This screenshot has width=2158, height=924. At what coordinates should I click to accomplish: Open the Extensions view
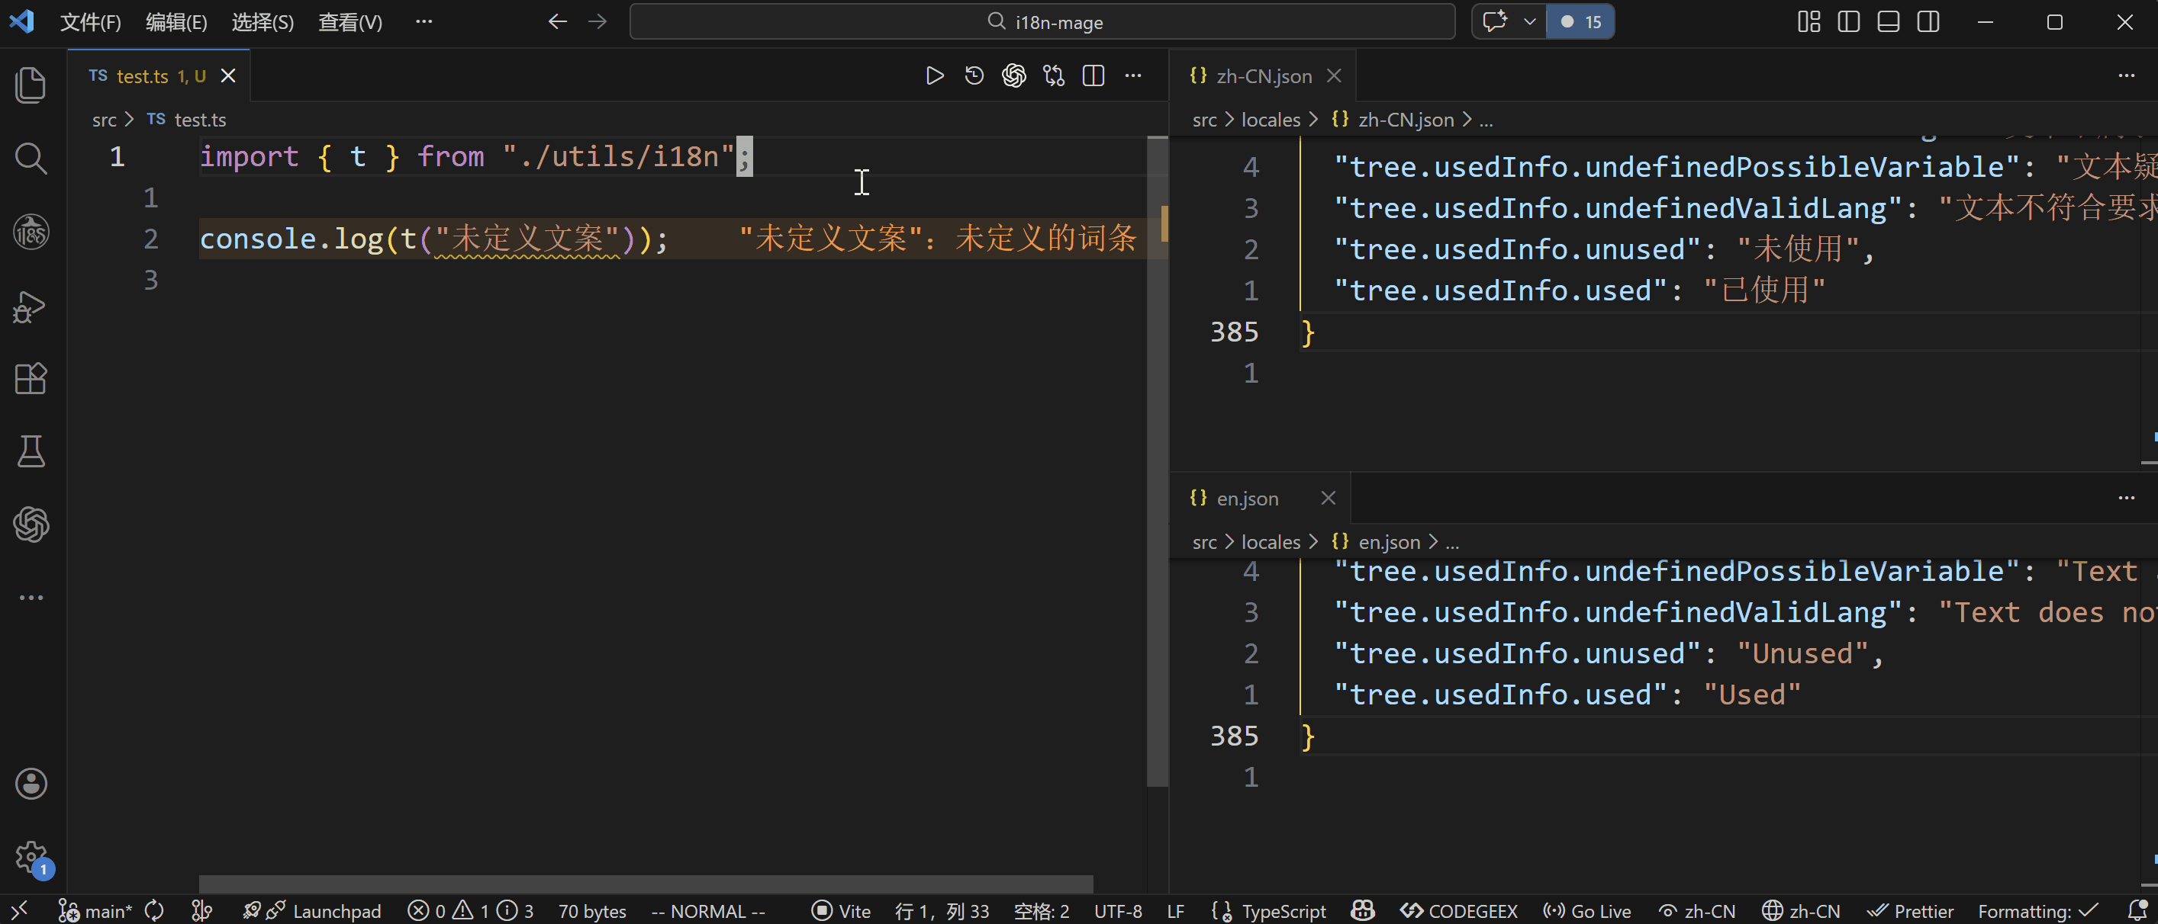31,379
